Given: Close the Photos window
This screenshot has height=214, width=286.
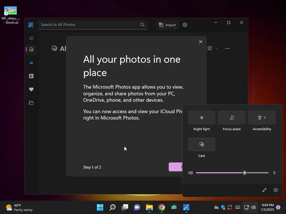Looking at the screenshot, I should coord(242,23).
